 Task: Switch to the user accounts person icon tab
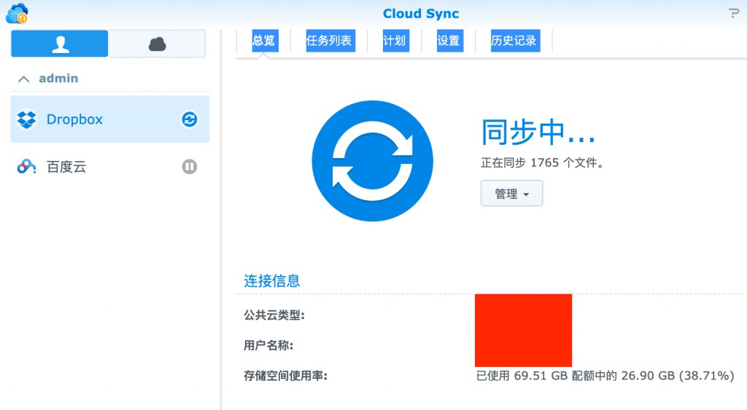[x=59, y=44]
